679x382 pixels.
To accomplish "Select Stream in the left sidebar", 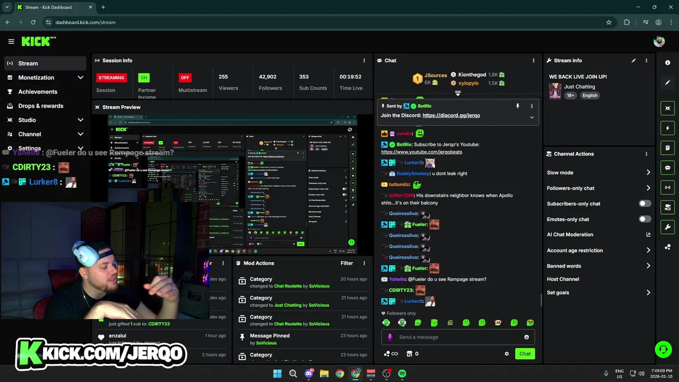I will pos(45,63).
